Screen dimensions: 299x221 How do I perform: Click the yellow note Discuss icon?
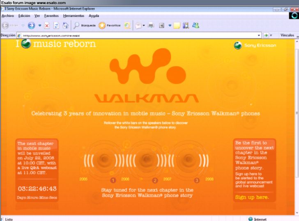pos(177,25)
